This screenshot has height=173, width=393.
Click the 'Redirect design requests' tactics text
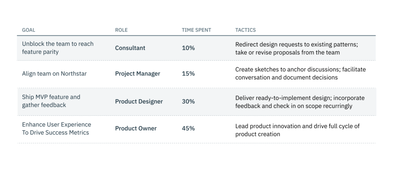click(x=296, y=48)
